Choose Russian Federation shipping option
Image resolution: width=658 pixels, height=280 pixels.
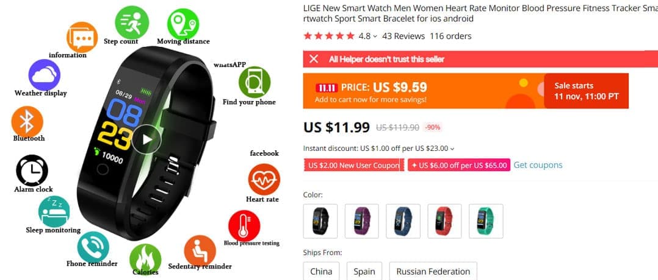point(433,271)
